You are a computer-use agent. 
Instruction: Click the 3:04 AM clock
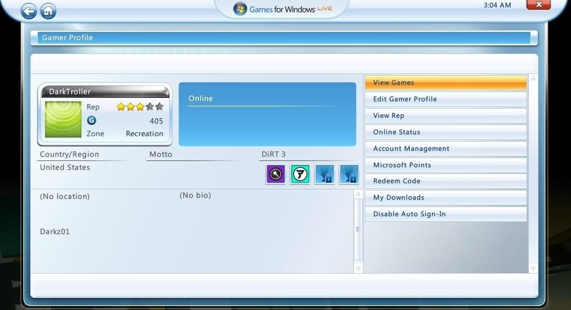pos(497,5)
